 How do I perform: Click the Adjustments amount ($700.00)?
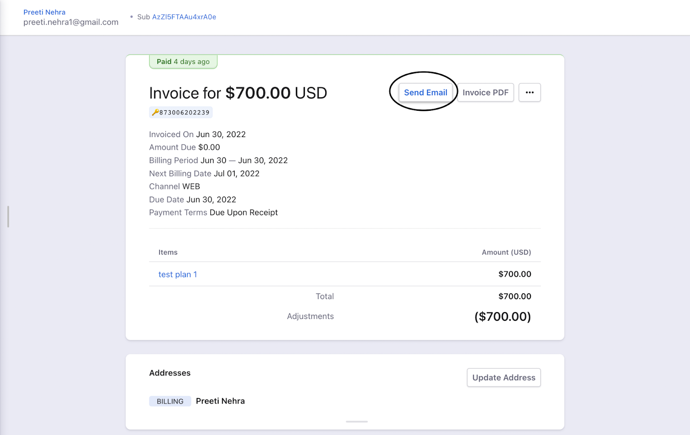pyautogui.click(x=502, y=317)
